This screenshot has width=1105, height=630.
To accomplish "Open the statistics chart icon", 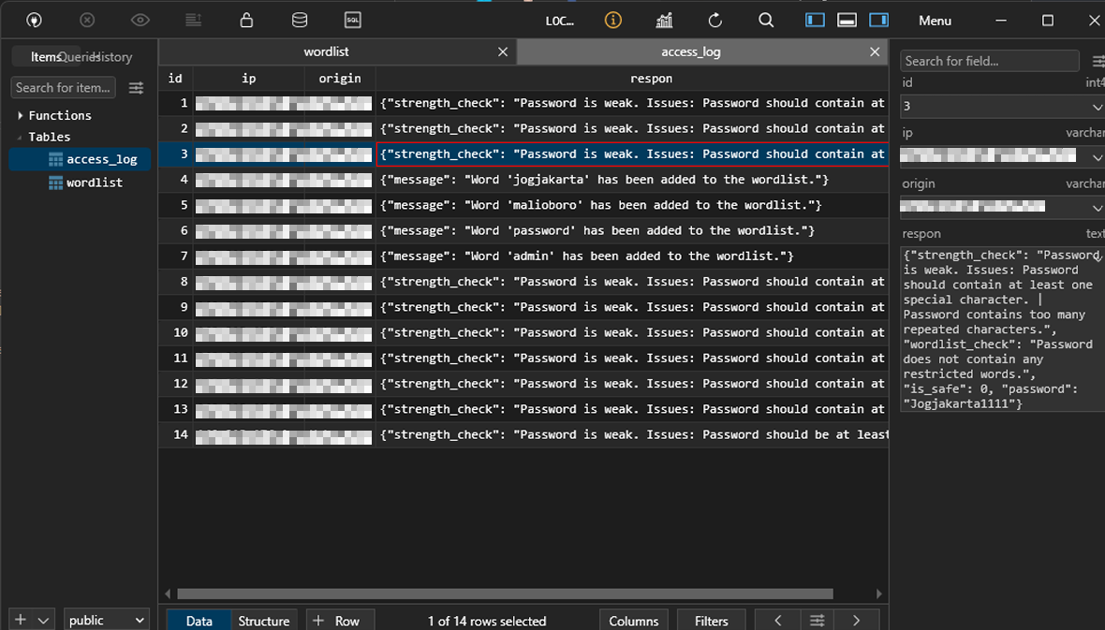I will tap(664, 20).
